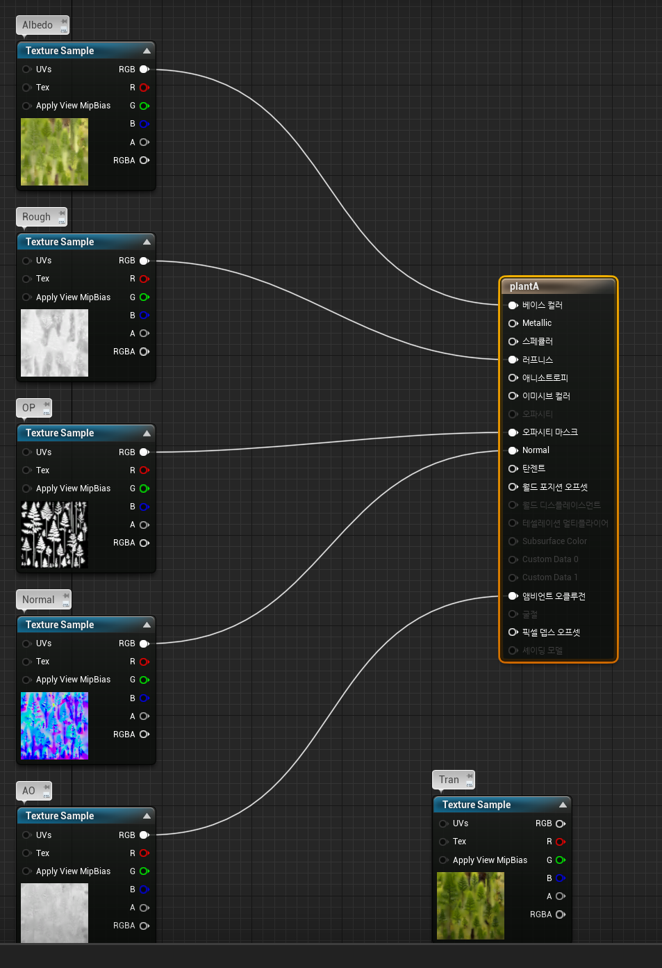Click plantA Normal input pin
This screenshot has width=662, height=968.
point(513,450)
